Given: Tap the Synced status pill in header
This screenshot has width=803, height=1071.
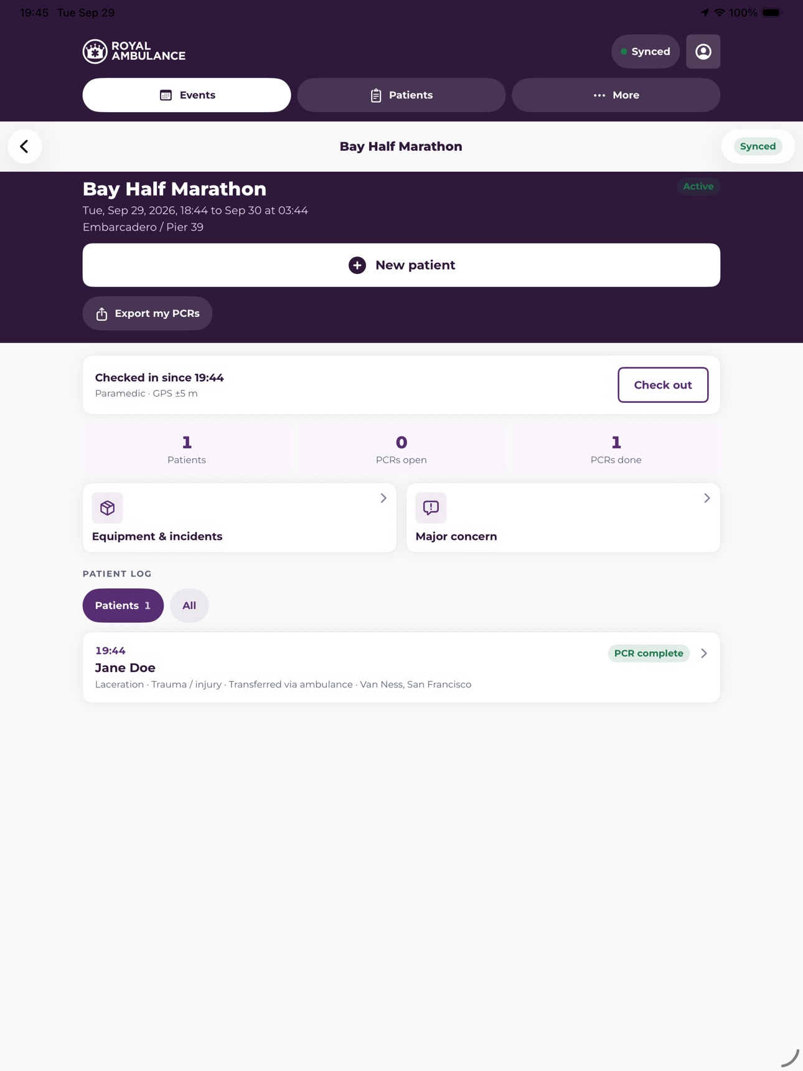Looking at the screenshot, I should (x=646, y=52).
